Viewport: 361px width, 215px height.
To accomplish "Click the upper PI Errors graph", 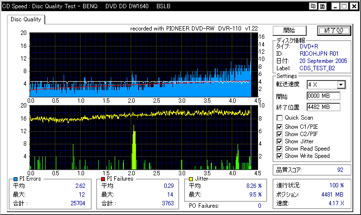I will [144, 65].
